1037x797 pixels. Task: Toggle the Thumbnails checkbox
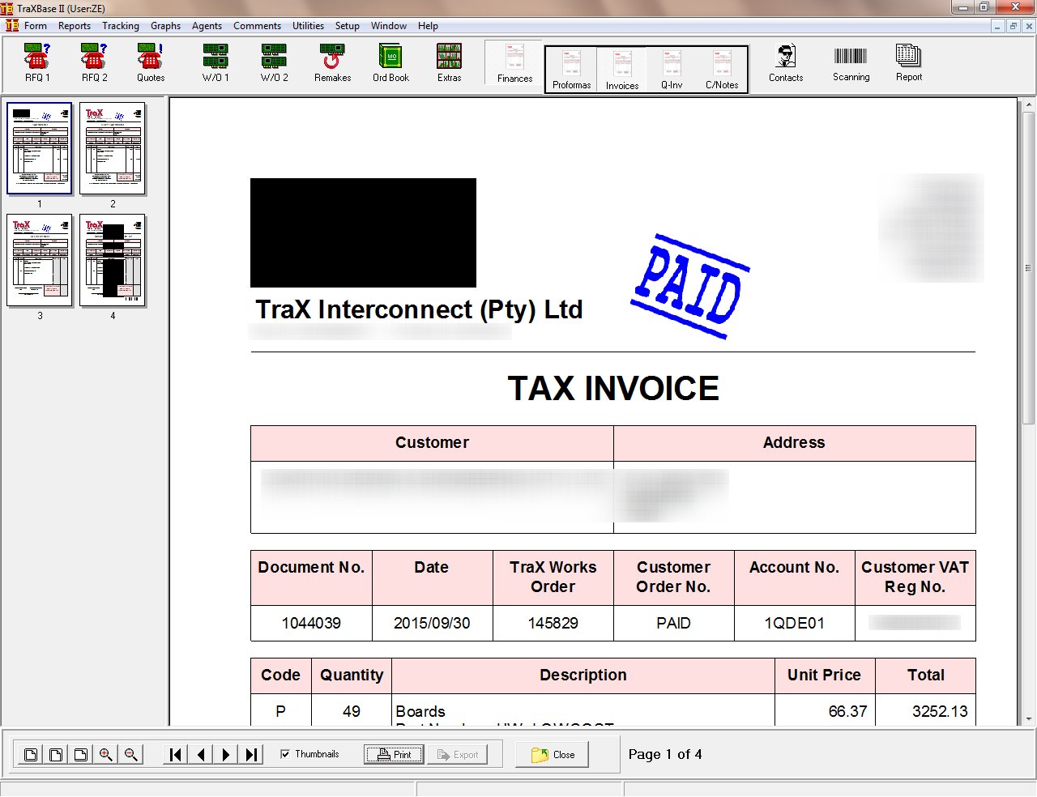(x=285, y=754)
